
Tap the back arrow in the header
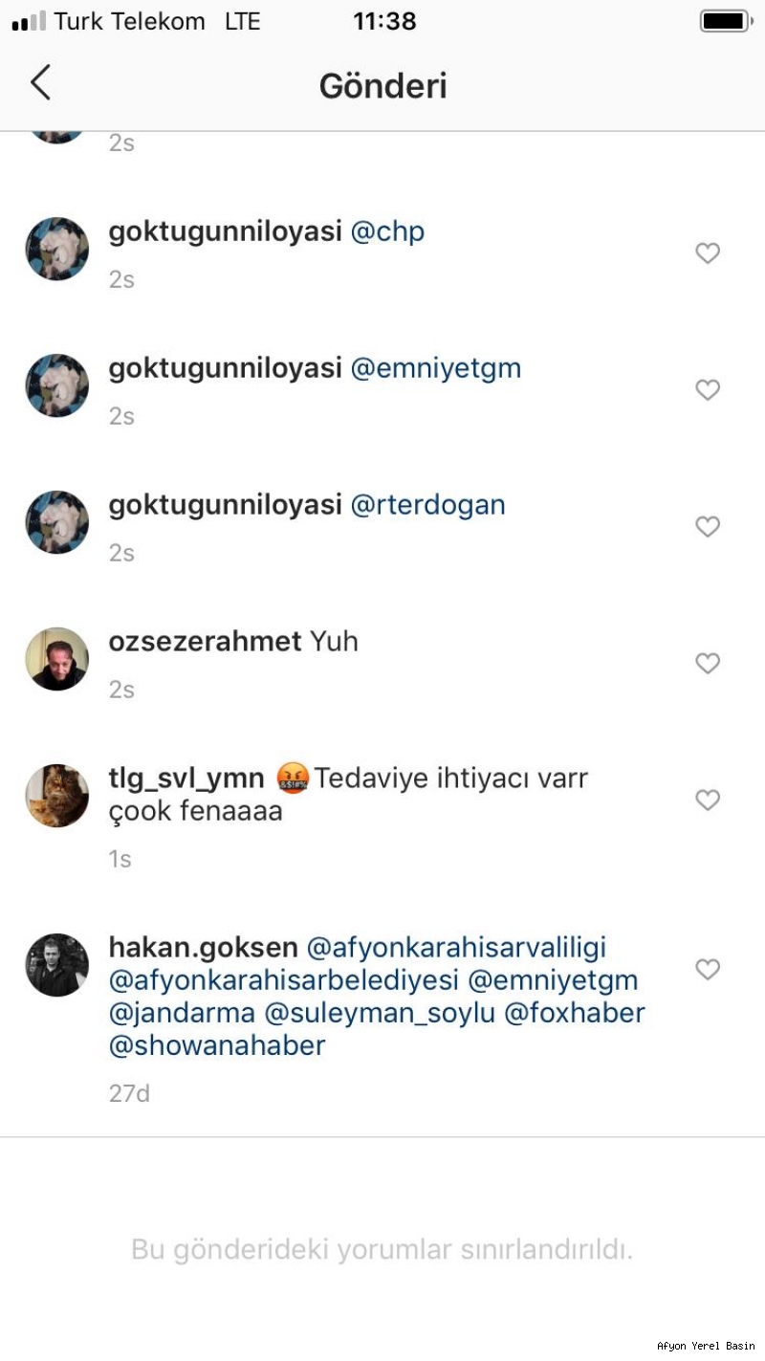click(x=40, y=83)
